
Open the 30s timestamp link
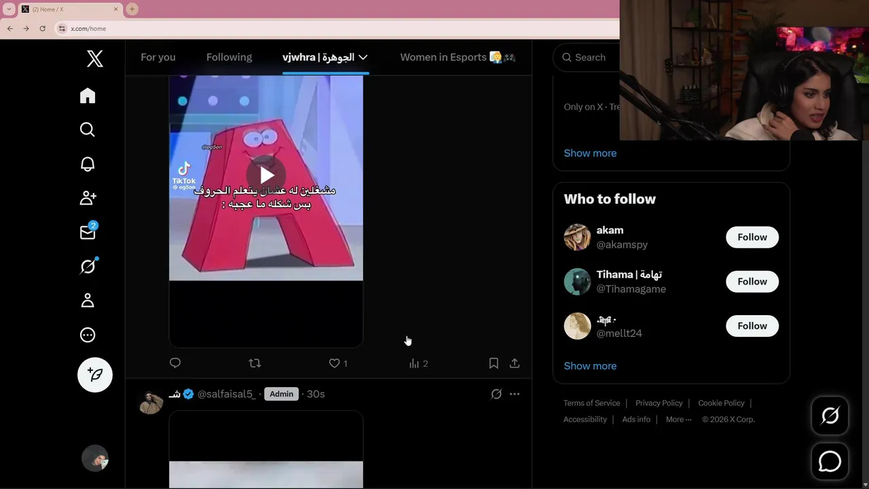coord(316,394)
